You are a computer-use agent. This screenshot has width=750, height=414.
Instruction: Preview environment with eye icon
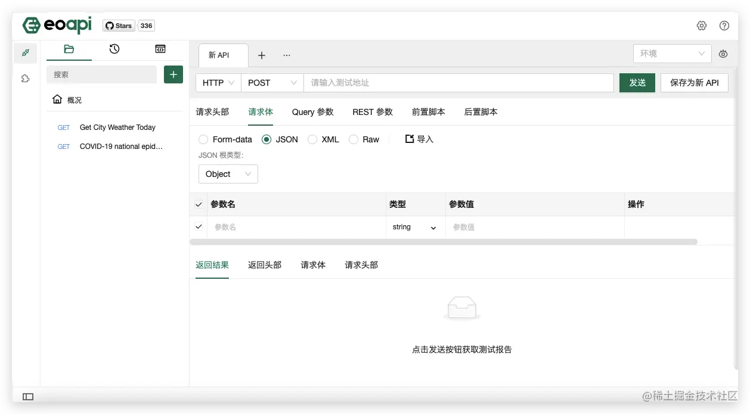[723, 54]
